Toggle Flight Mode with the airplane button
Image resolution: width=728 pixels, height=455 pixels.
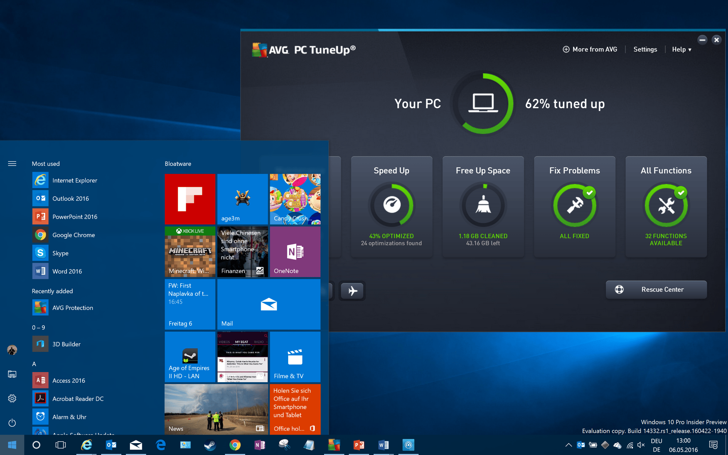tap(352, 291)
